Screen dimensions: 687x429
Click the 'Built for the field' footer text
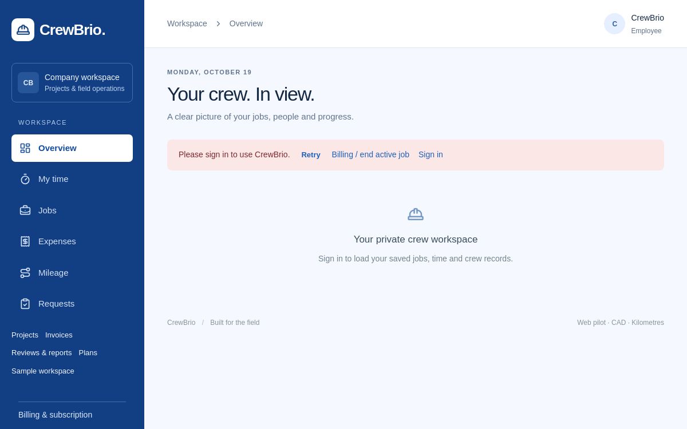[x=235, y=323]
